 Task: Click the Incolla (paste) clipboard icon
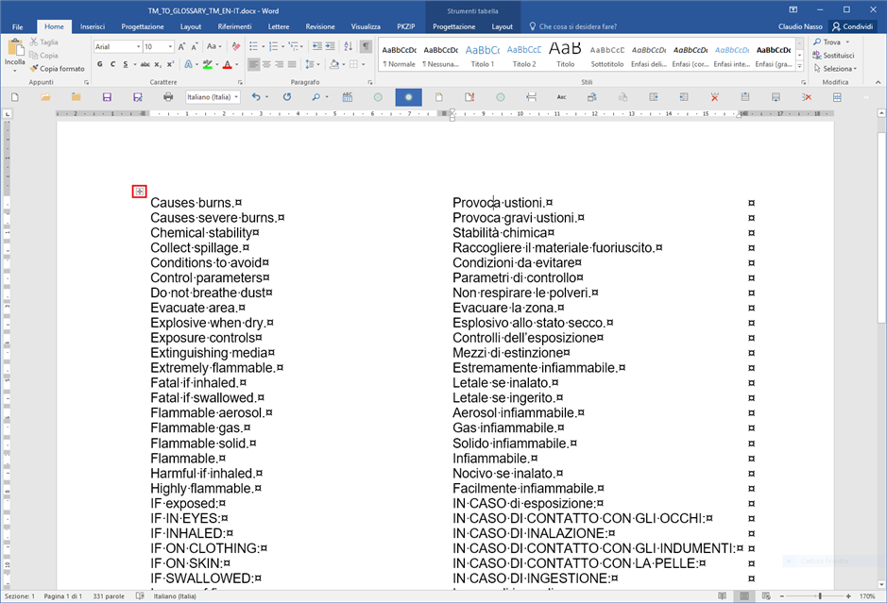14,47
